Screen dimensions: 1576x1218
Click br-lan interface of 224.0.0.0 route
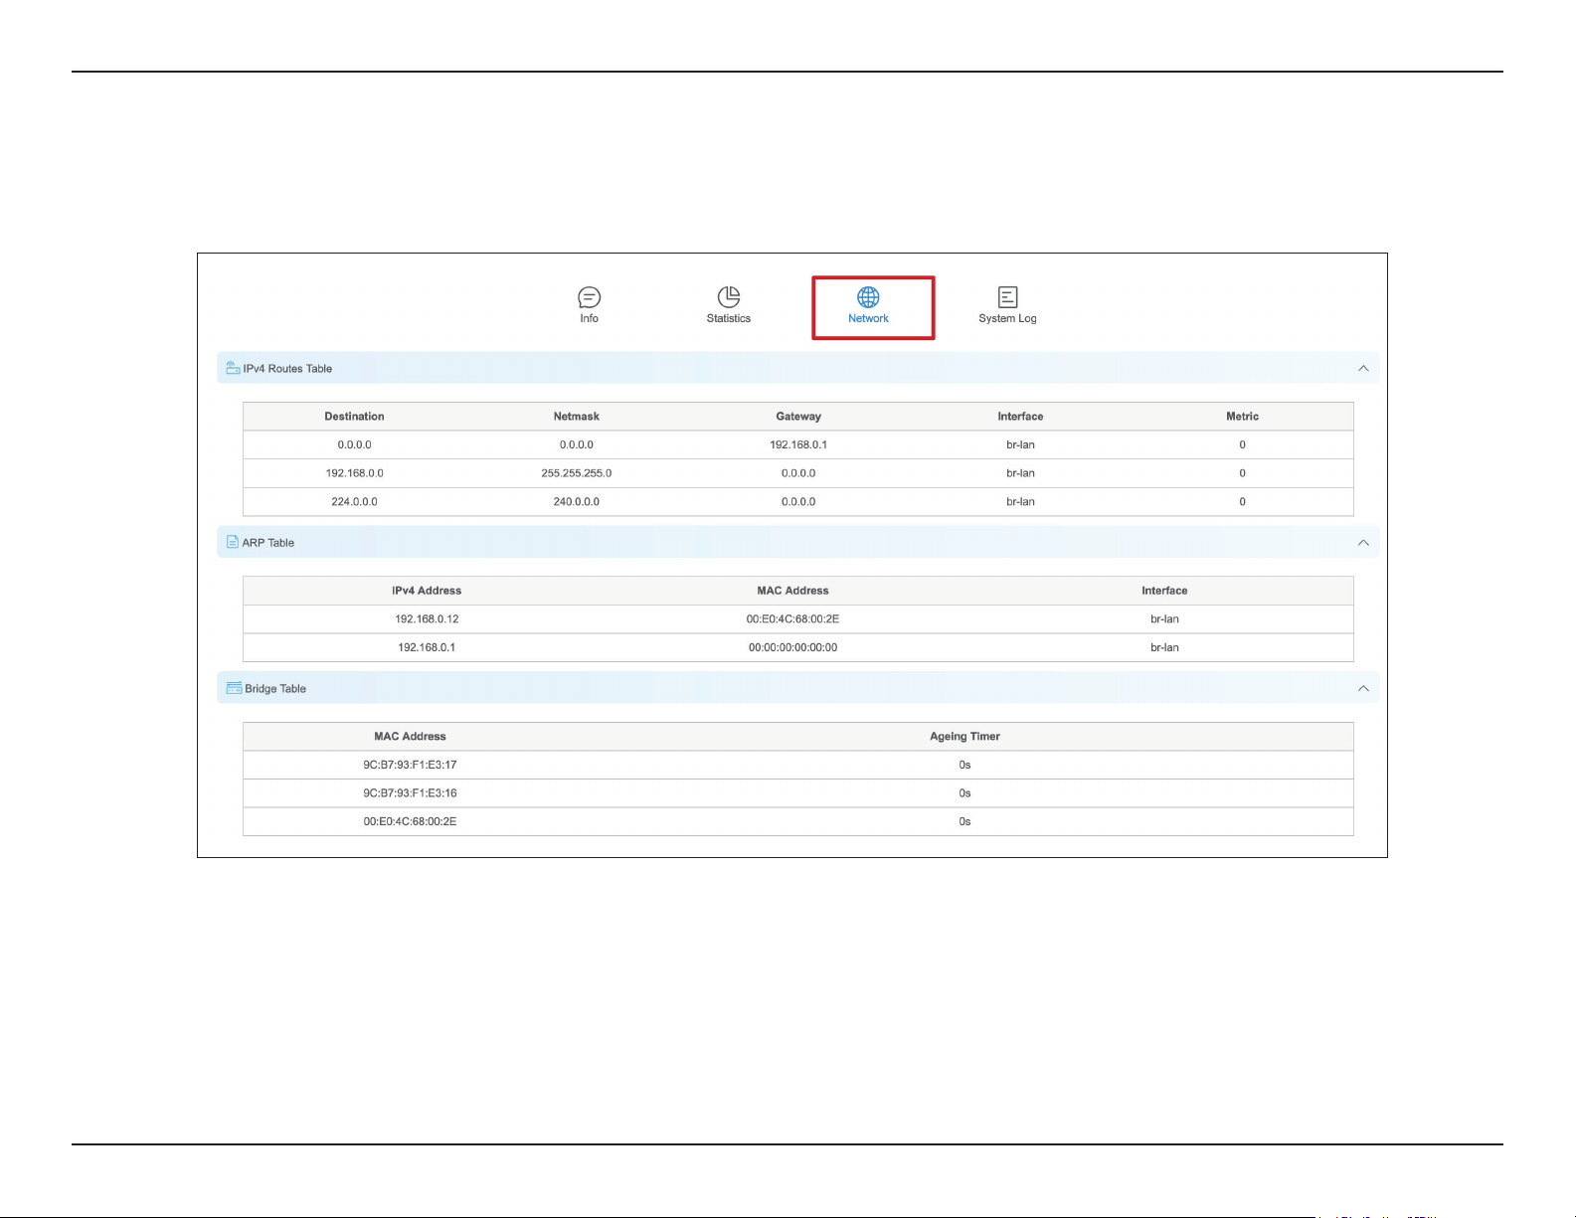pyautogui.click(x=1020, y=502)
